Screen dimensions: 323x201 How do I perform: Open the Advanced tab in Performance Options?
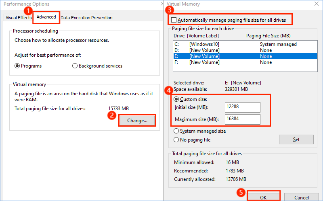46,17
